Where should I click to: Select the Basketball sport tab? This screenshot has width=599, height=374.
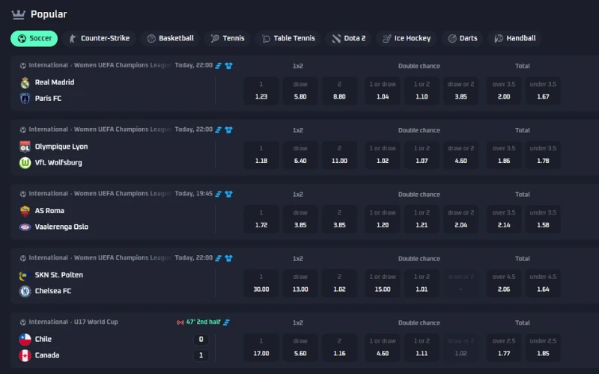click(x=170, y=38)
